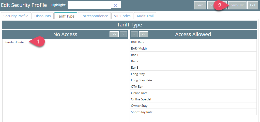Image resolution: width=260 pixels, height=122 pixels.
Task: Select the Online Rate tariff row
Action: (x=193, y=93)
